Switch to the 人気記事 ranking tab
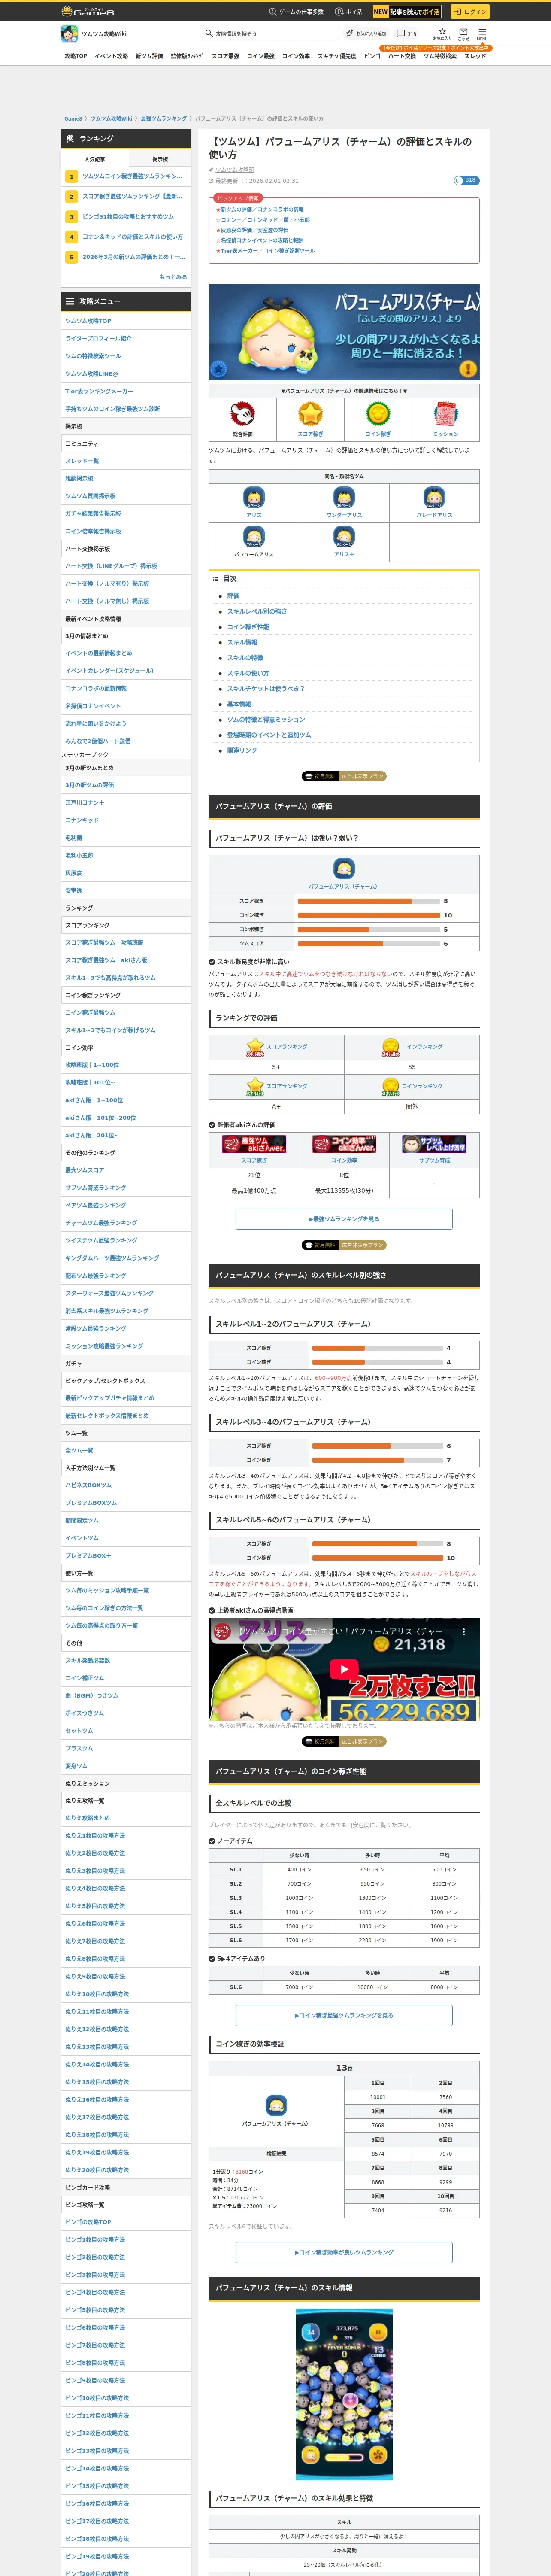 94,159
